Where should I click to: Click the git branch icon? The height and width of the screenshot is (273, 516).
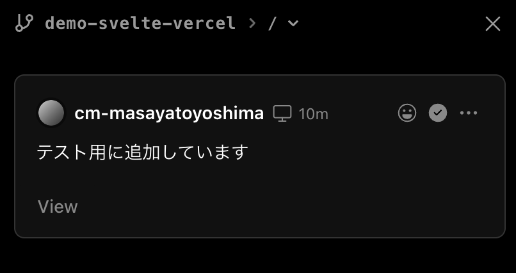coord(24,24)
